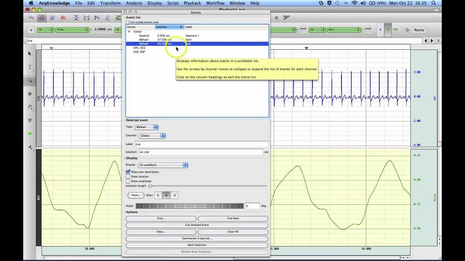
Task: Click the Find... button
Action: (161, 218)
